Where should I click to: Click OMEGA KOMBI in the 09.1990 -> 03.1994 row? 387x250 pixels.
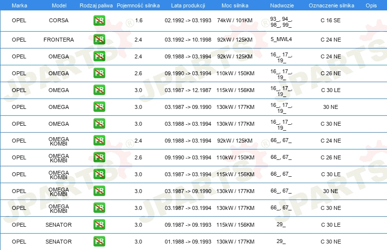pos(58,158)
